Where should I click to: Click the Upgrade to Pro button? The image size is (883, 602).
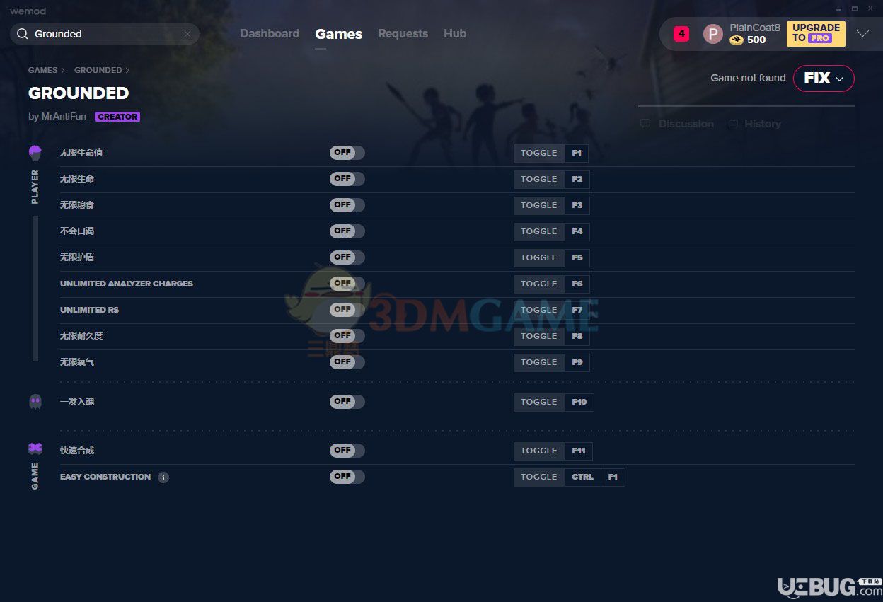pyautogui.click(x=816, y=34)
